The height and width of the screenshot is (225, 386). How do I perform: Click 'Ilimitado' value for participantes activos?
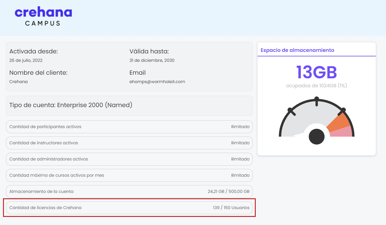pyautogui.click(x=240, y=127)
